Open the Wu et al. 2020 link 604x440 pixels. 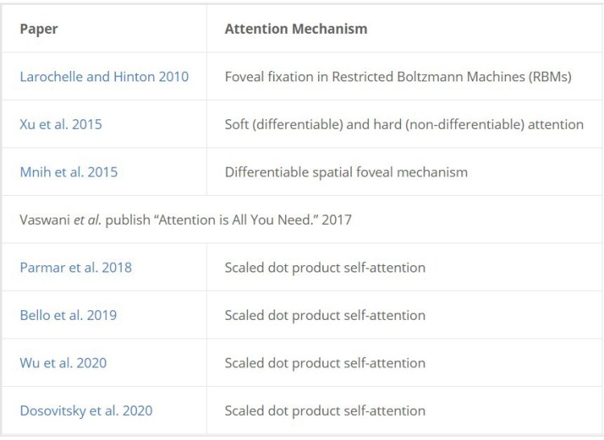63,363
